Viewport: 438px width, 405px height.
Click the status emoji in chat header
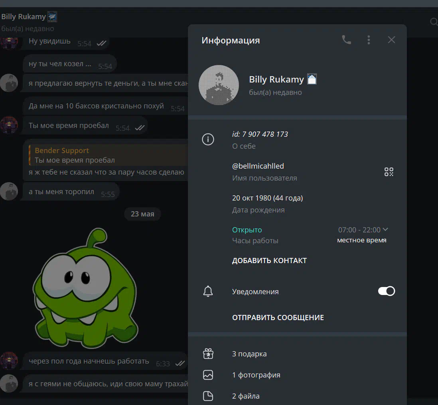pyautogui.click(x=52, y=17)
